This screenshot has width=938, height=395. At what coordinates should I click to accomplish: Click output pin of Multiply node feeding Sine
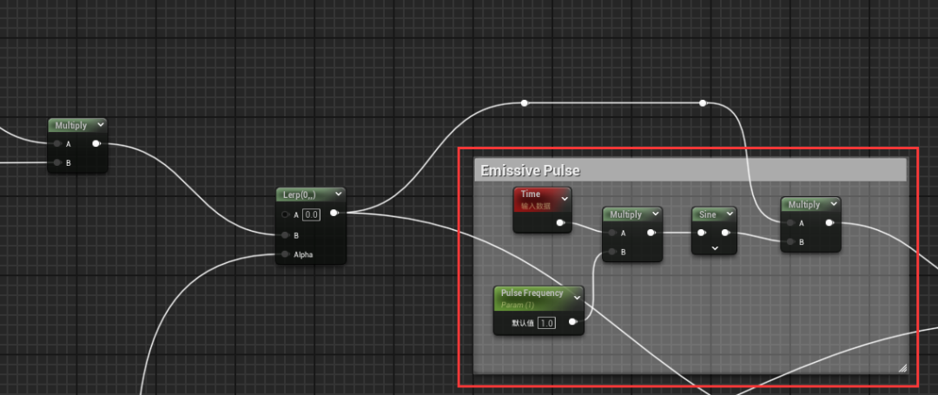coord(651,233)
